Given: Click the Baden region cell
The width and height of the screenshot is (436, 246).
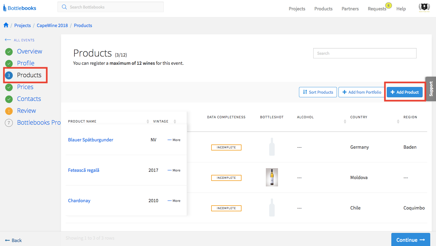Looking at the screenshot, I should (410, 147).
